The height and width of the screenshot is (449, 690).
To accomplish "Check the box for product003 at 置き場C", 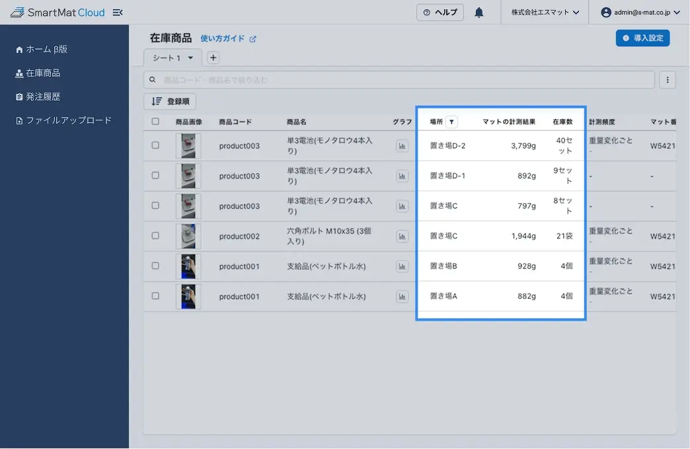I will click(155, 206).
